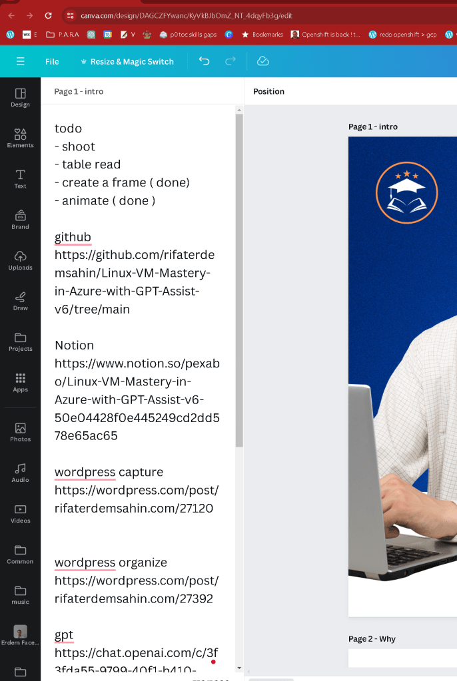Click the '- table read' note line
Screen dimensions: 457x681
click(x=87, y=164)
